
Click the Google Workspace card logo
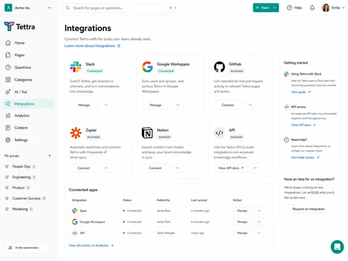click(147, 67)
